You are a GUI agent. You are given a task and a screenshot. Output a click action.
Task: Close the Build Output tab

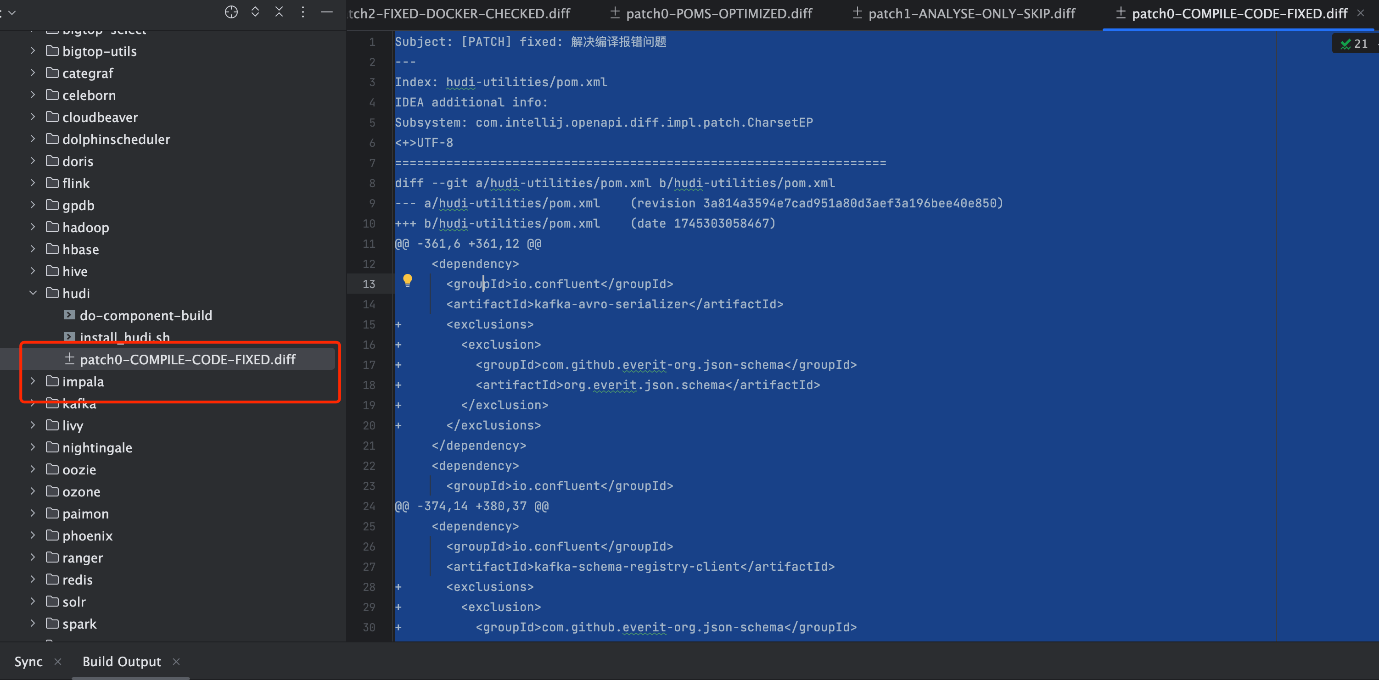click(x=176, y=662)
